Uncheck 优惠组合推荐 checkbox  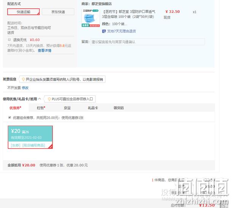point(10,117)
